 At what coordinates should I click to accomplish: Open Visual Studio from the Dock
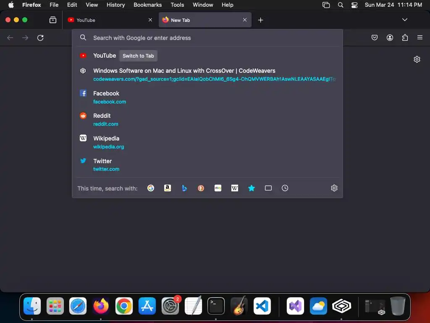(295, 306)
